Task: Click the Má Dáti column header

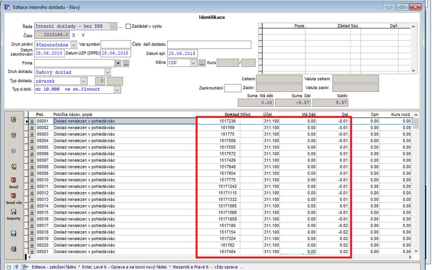Action: [309, 114]
